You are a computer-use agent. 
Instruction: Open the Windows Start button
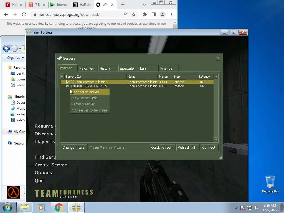tap(7, 207)
